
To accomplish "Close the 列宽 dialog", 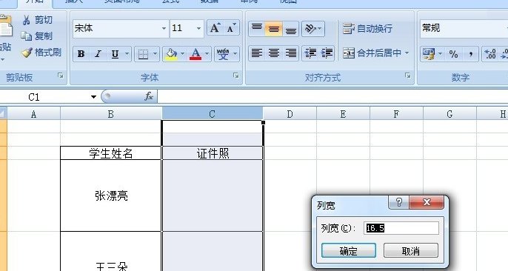I will (x=427, y=203).
